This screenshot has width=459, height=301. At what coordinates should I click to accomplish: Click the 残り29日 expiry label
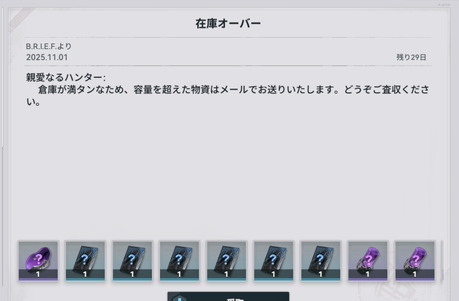pos(411,57)
